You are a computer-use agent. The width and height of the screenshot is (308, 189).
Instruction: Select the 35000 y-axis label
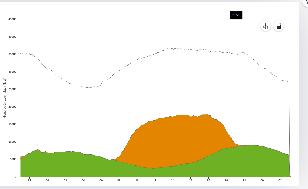[12, 54]
